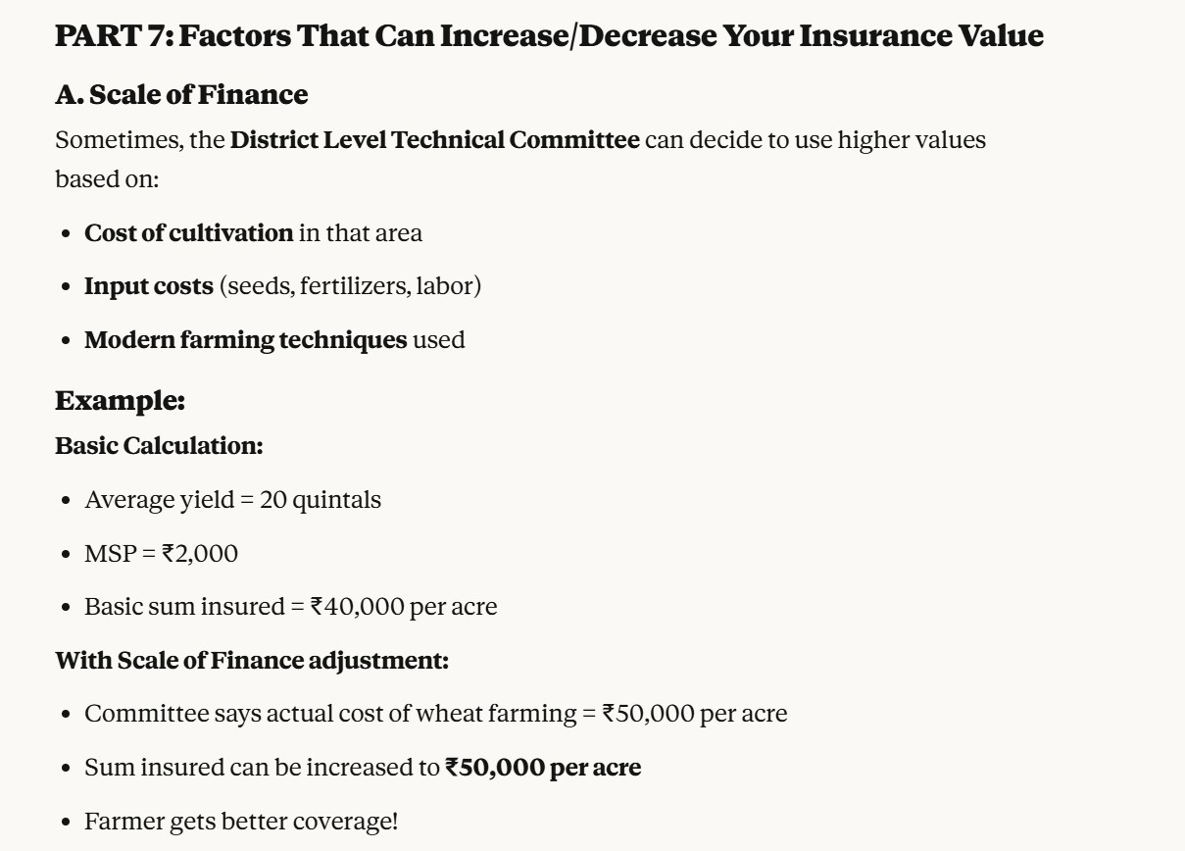
Task: Click bold 'Cost of cultivation' bullet text
Action: tap(188, 233)
